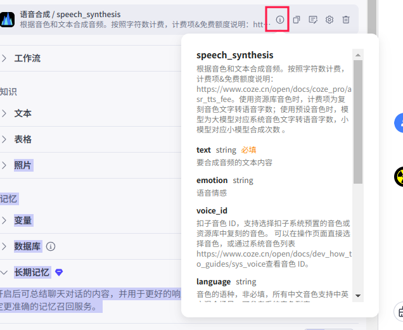403x330 pixels.
Task: Click the 'emotion' parameter name
Action: coord(212,181)
